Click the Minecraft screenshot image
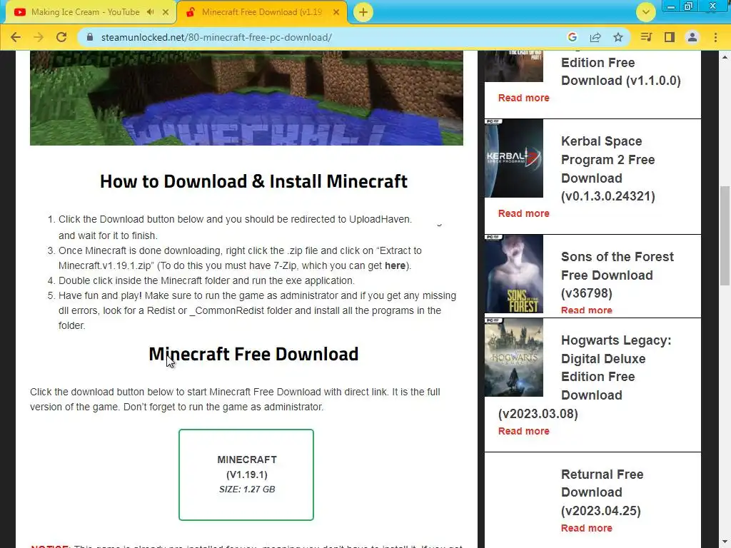731x548 pixels. pos(246,98)
